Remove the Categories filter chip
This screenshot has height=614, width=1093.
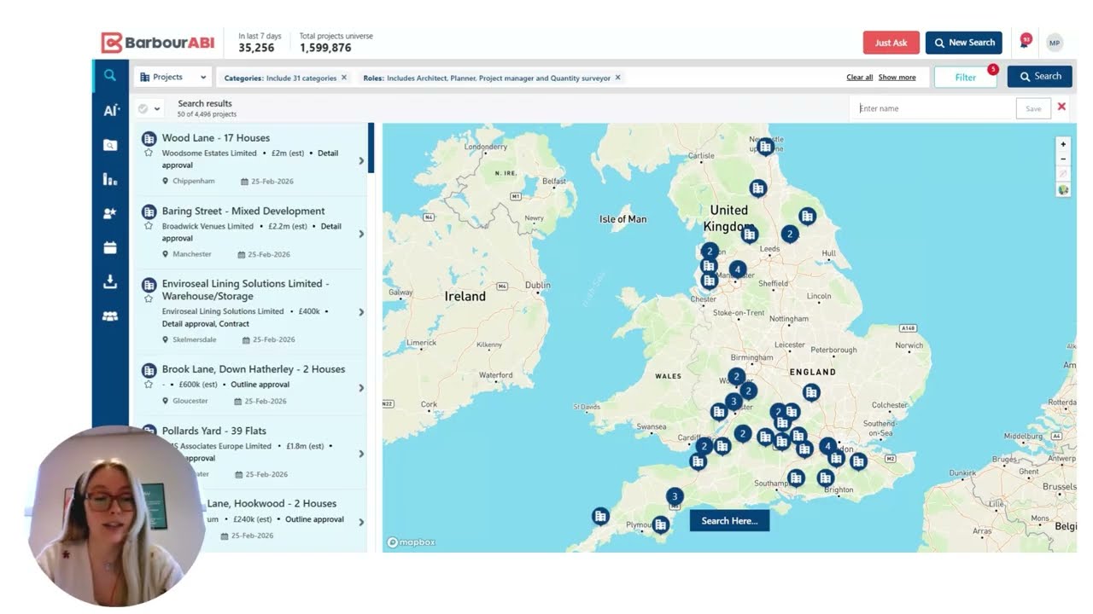[x=344, y=77]
